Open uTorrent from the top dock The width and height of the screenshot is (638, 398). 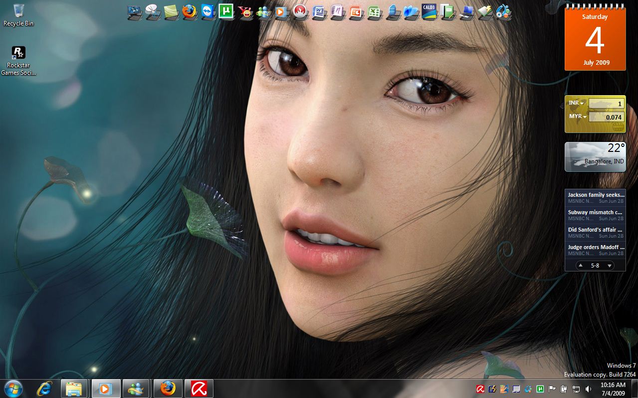click(226, 11)
